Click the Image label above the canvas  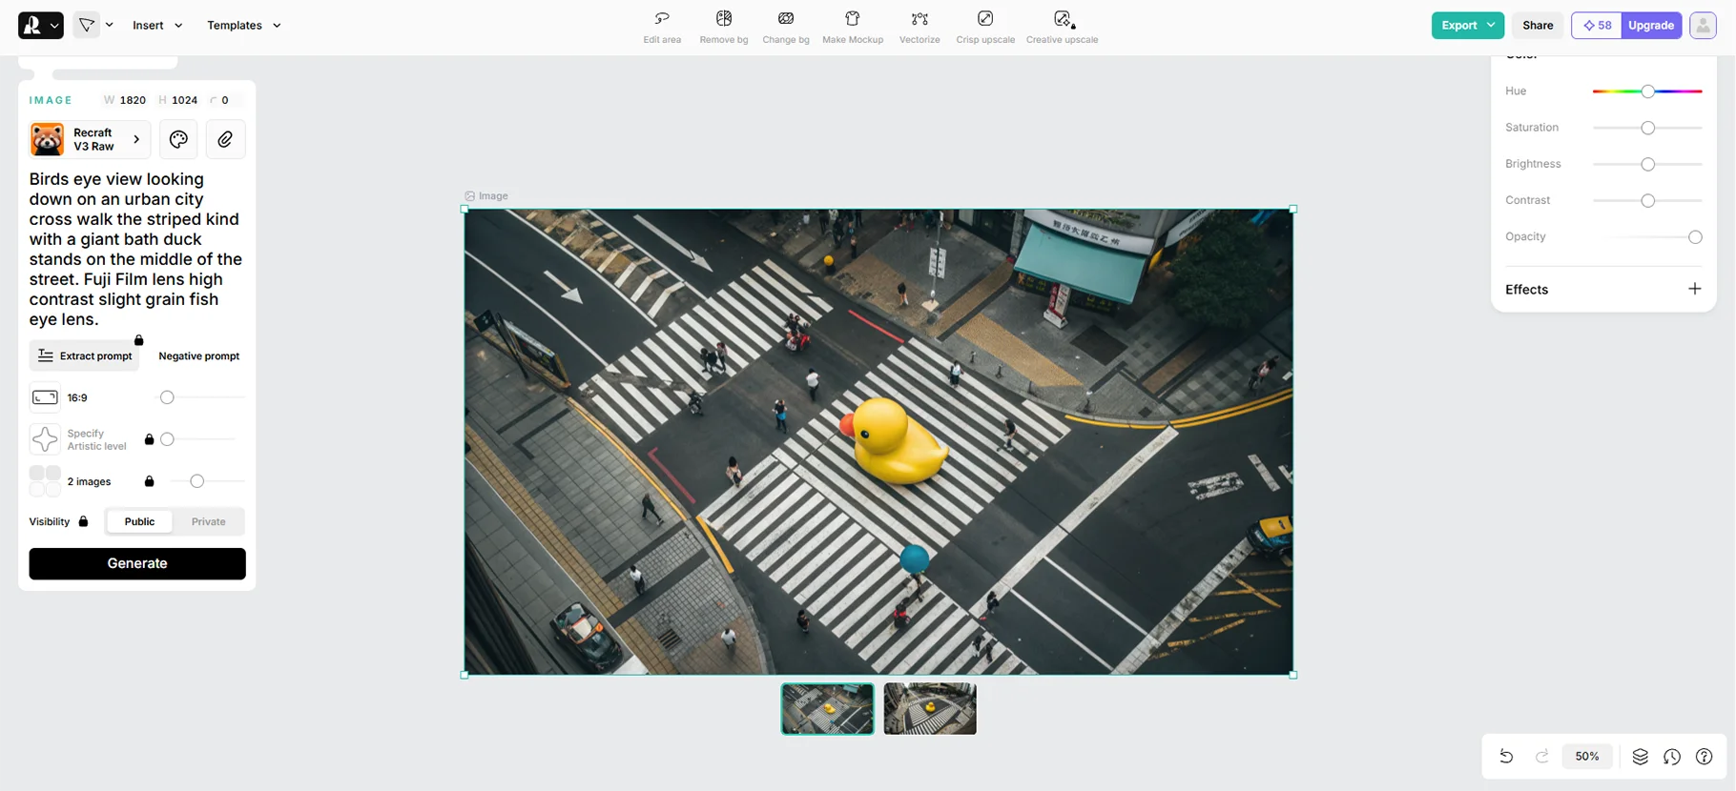pos(486,196)
